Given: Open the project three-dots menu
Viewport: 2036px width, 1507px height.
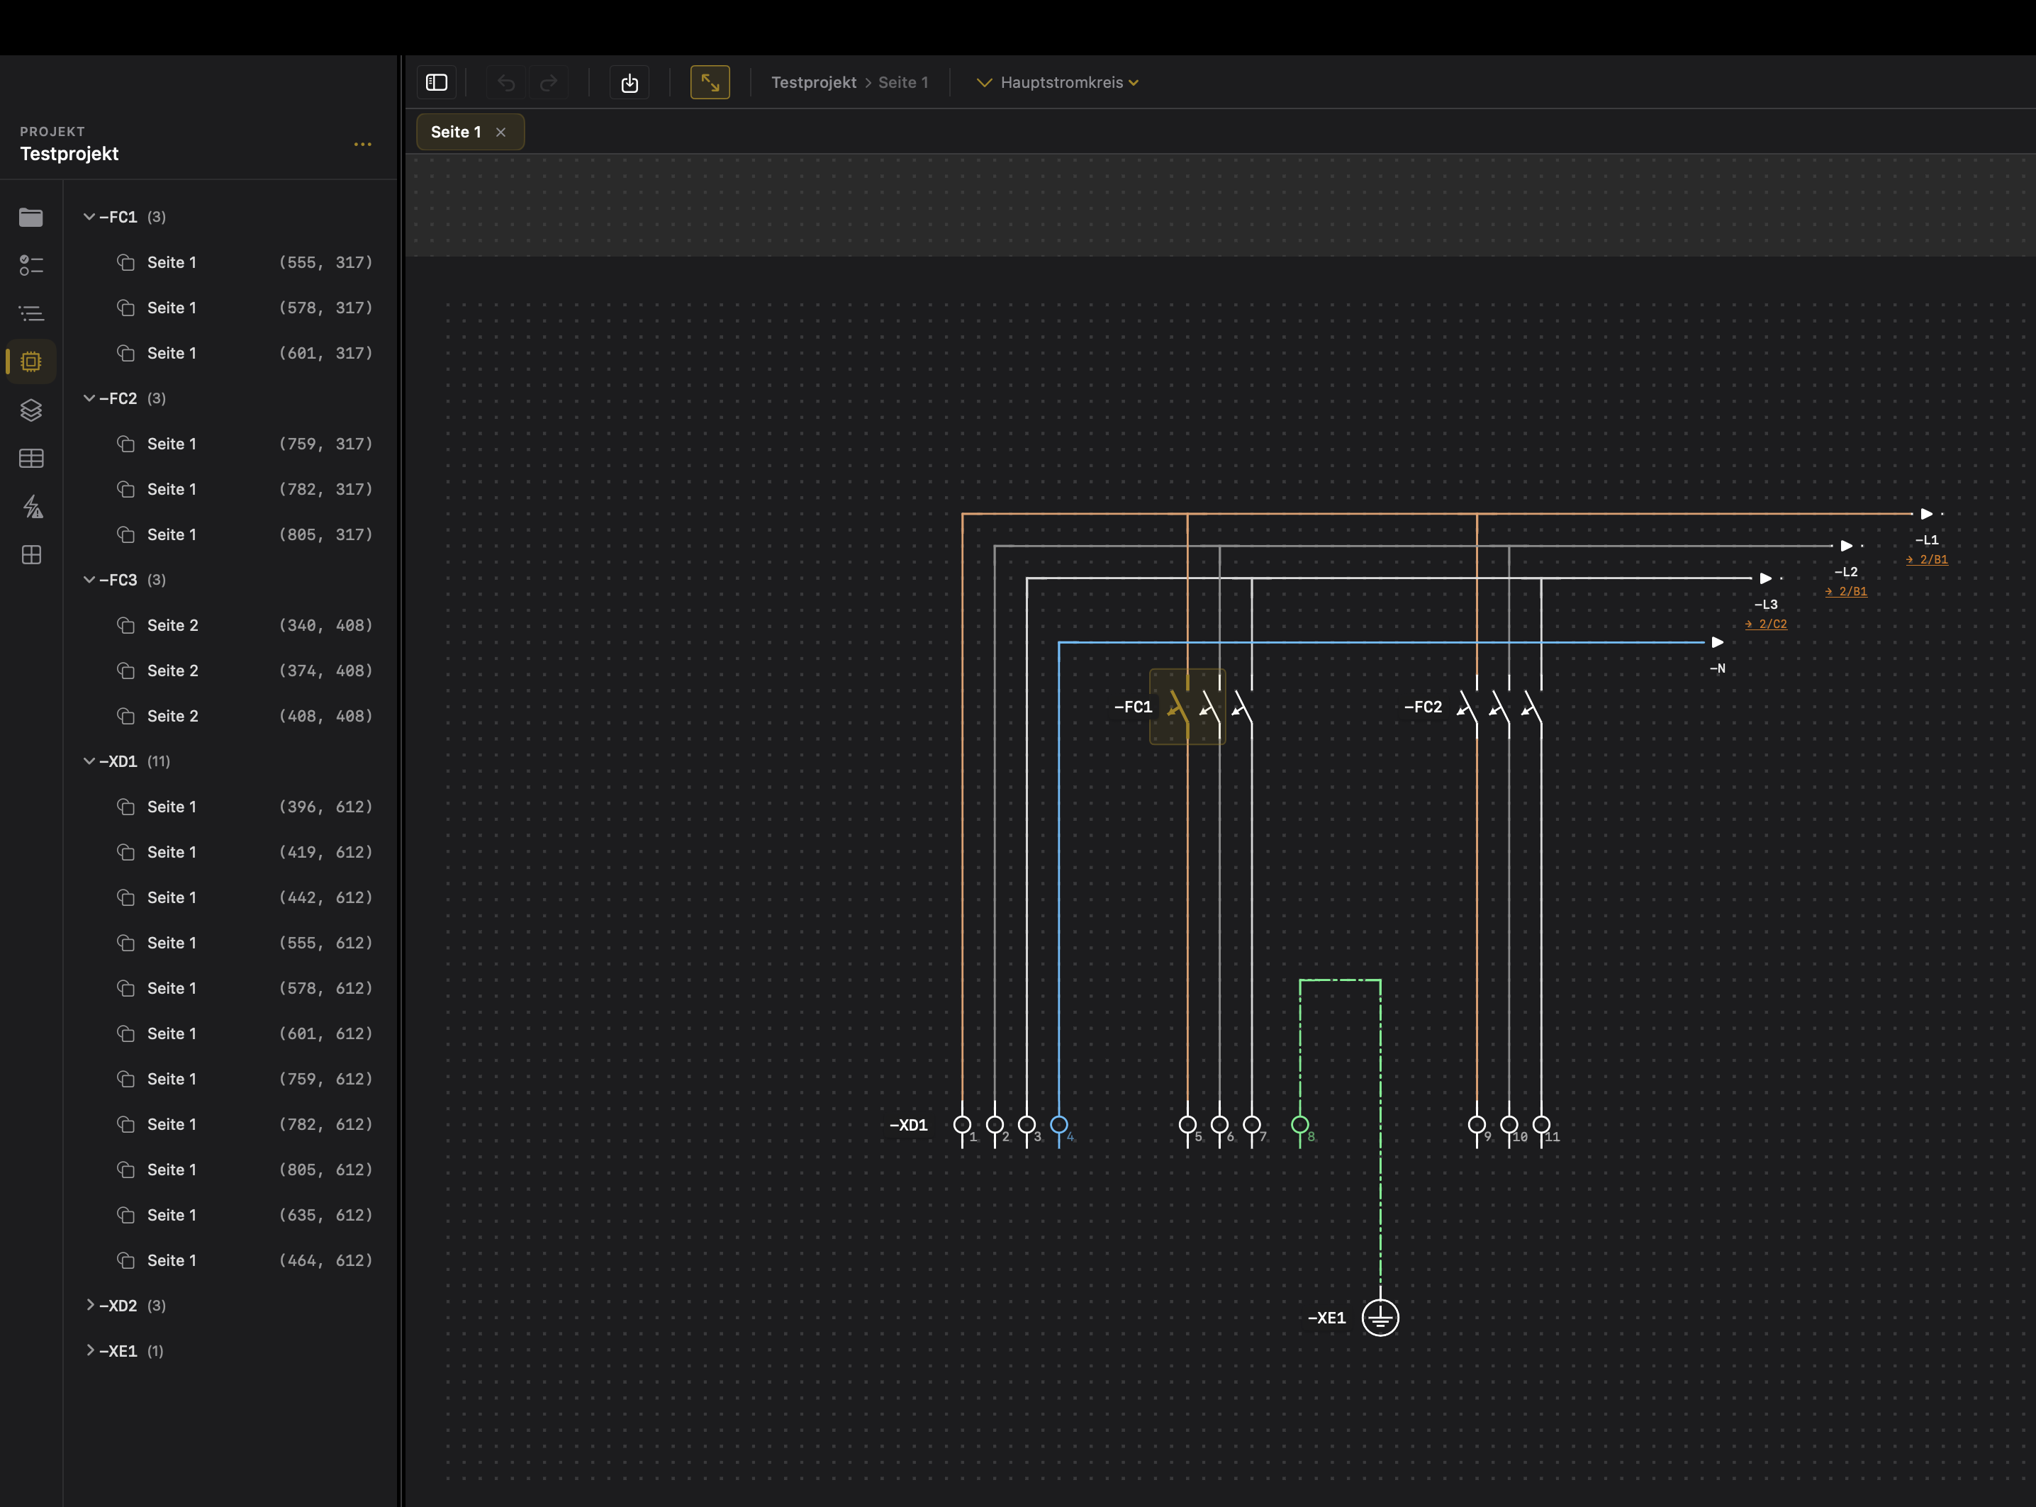Looking at the screenshot, I should point(362,144).
